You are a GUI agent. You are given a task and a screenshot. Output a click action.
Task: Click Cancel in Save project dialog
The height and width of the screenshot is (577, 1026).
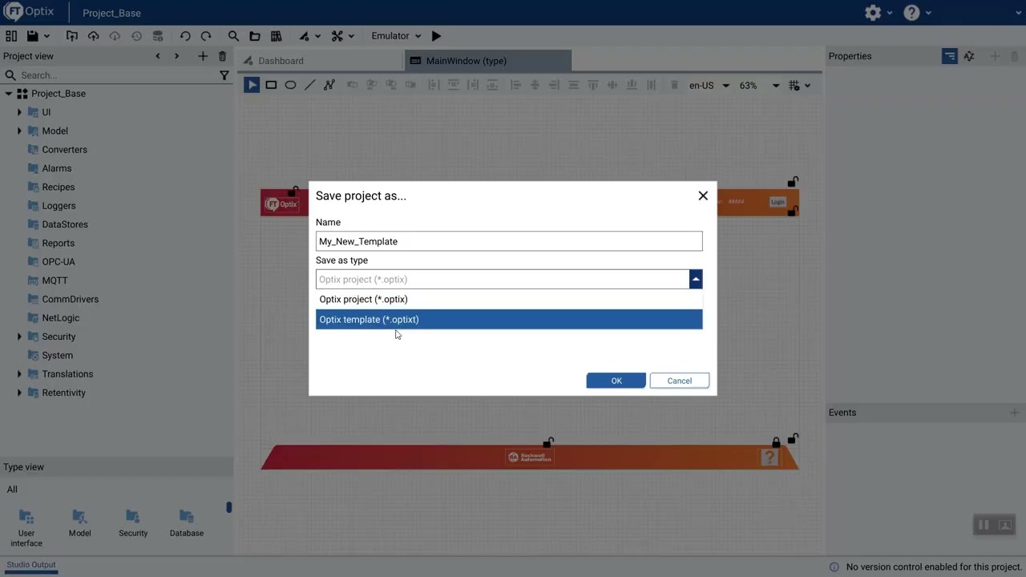(679, 381)
